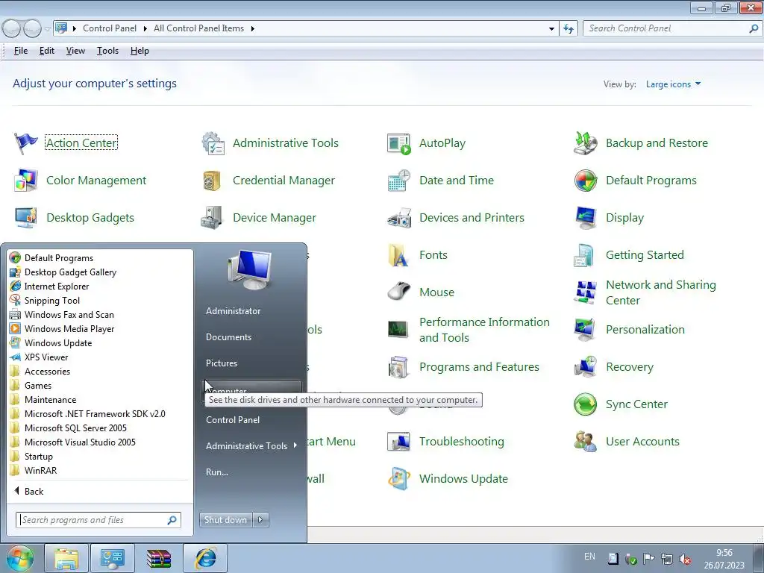The height and width of the screenshot is (573, 764).
Task: Click the taskbar clock showing 9:56
Action: (x=724, y=559)
